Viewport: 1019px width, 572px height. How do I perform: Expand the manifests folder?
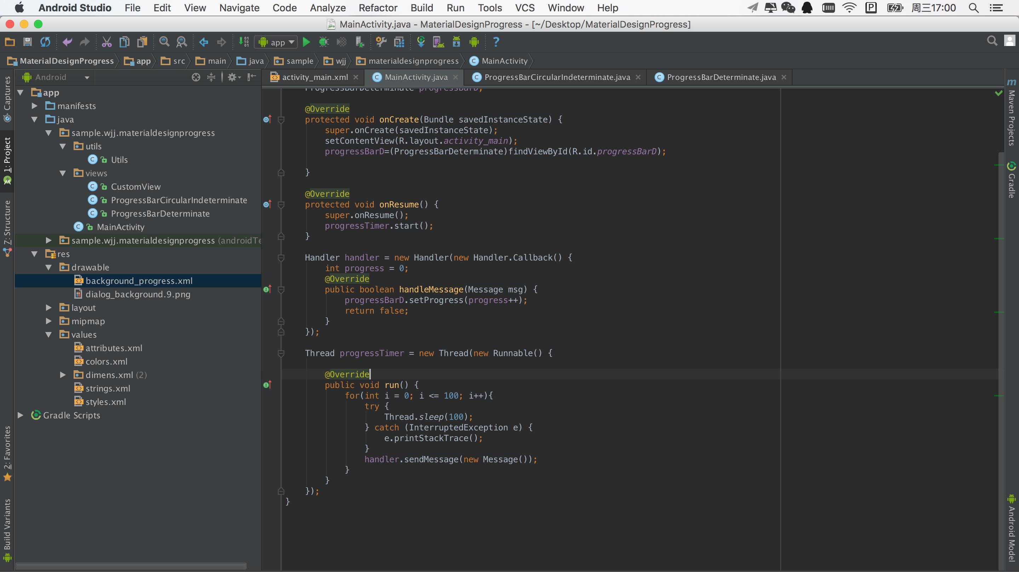pos(34,106)
